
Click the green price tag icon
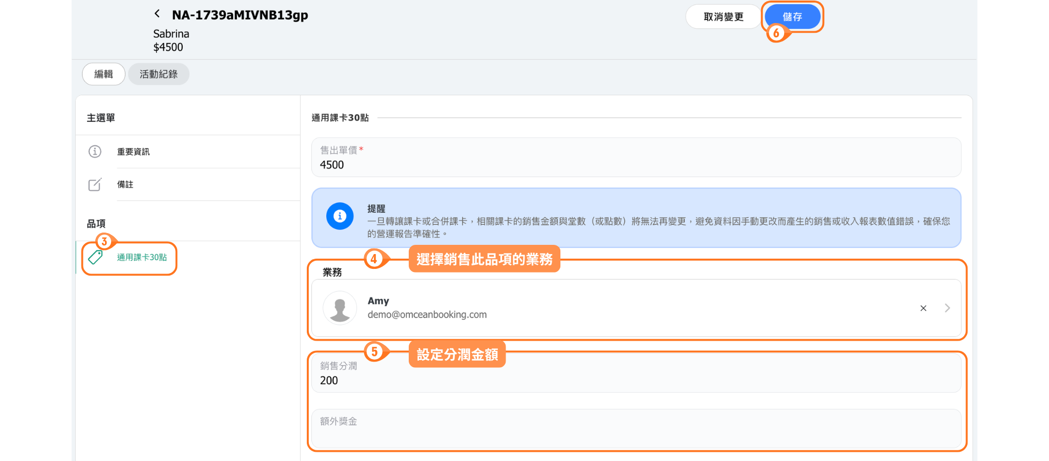(x=95, y=257)
